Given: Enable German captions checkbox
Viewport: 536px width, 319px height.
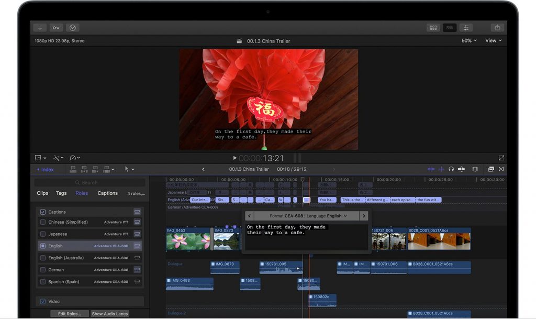Looking at the screenshot, I should click(43, 270).
